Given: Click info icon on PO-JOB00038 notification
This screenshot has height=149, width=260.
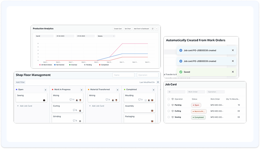Looking at the screenshot, I should click(x=181, y=50).
